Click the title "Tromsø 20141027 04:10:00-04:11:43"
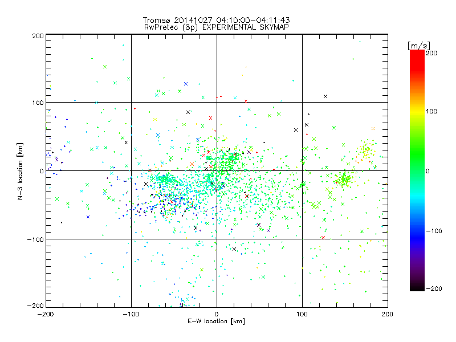 click(x=216, y=20)
